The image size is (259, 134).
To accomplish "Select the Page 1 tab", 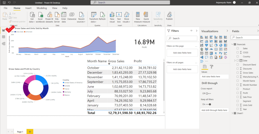I will [x=20, y=132].
